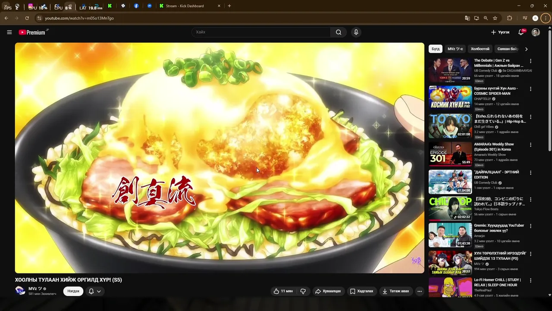Share the video via Хуваалцах

click(x=328, y=291)
